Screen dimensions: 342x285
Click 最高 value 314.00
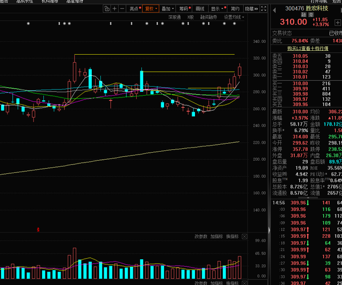pyautogui.click(x=300, y=137)
